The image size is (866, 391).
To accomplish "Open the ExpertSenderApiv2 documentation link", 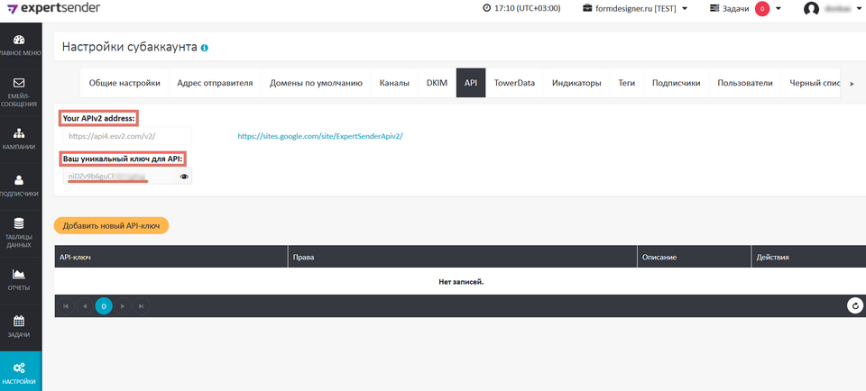I will coord(320,136).
